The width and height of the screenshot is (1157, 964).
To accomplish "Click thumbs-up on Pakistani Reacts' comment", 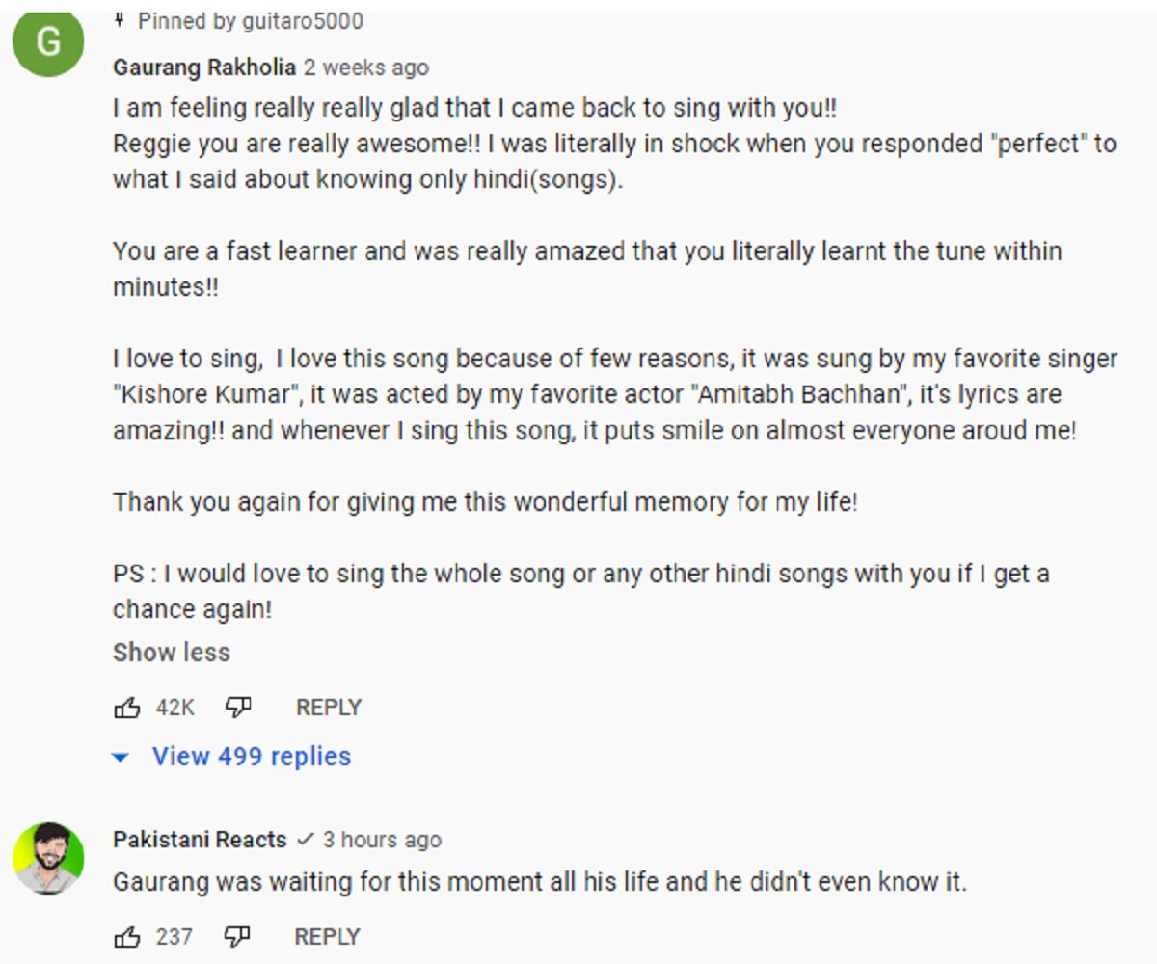I will coord(127,936).
